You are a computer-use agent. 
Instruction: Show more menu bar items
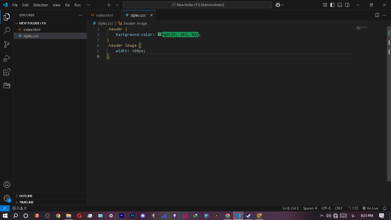pyautogui.click(x=88, y=5)
